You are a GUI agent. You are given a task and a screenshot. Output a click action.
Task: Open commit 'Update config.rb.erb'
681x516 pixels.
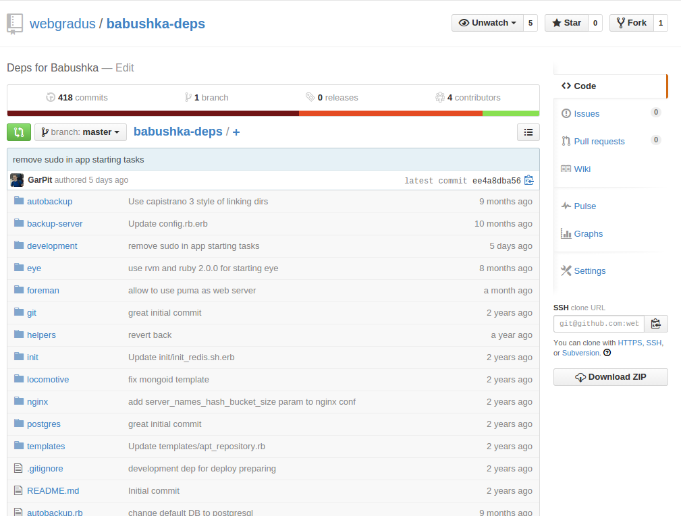[x=167, y=223]
